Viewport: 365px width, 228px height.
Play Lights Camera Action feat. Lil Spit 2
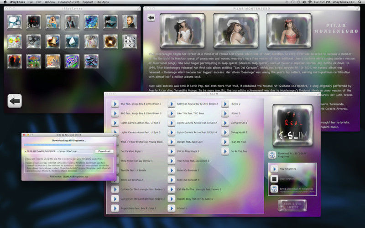[172, 123]
